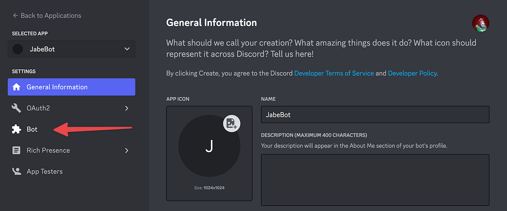The width and height of the screenshot is (507, 211).
Task: Click the Size: 1024x1024 text
Action: click(209, 188)
